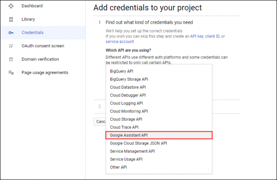Click the API key link

tap(197, 36)
